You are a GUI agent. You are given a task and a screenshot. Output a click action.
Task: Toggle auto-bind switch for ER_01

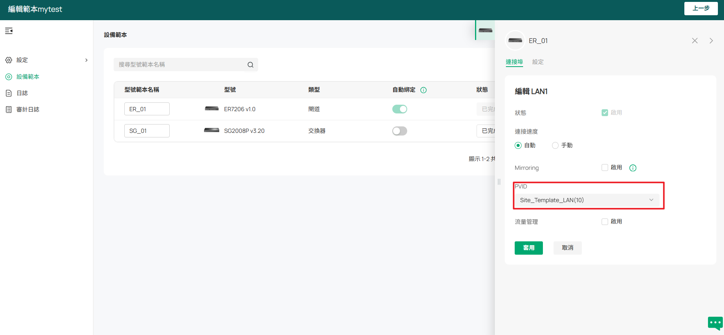[400, 109]
